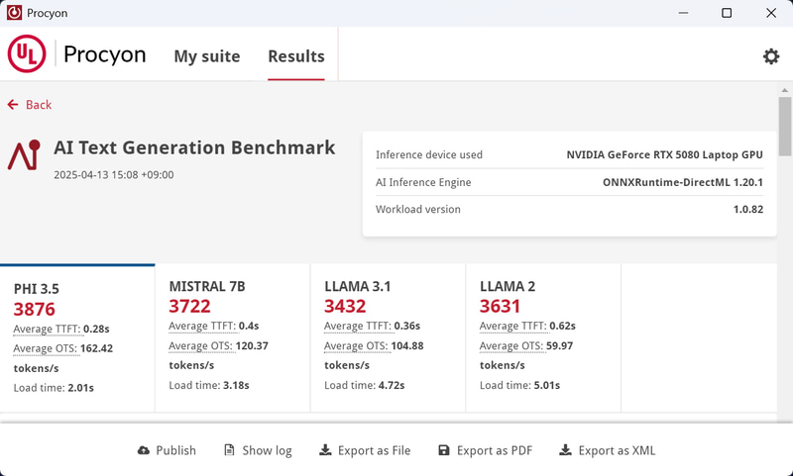The width and height of the screenshot is (793, 476).
Task: Click the Load time 3.18s value
Action: [x=236, y=385]
